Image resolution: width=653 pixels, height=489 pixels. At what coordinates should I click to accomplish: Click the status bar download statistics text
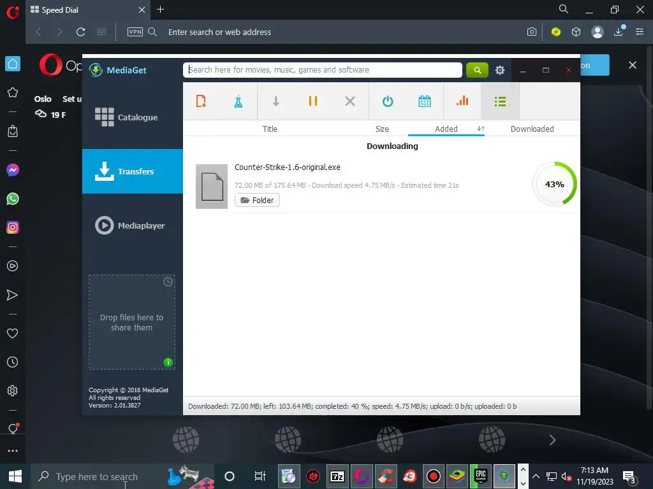(x=352, y=406)
